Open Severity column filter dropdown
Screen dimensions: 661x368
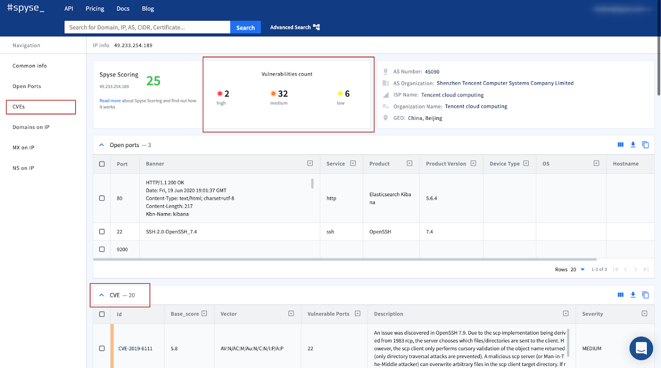[644, 314]
